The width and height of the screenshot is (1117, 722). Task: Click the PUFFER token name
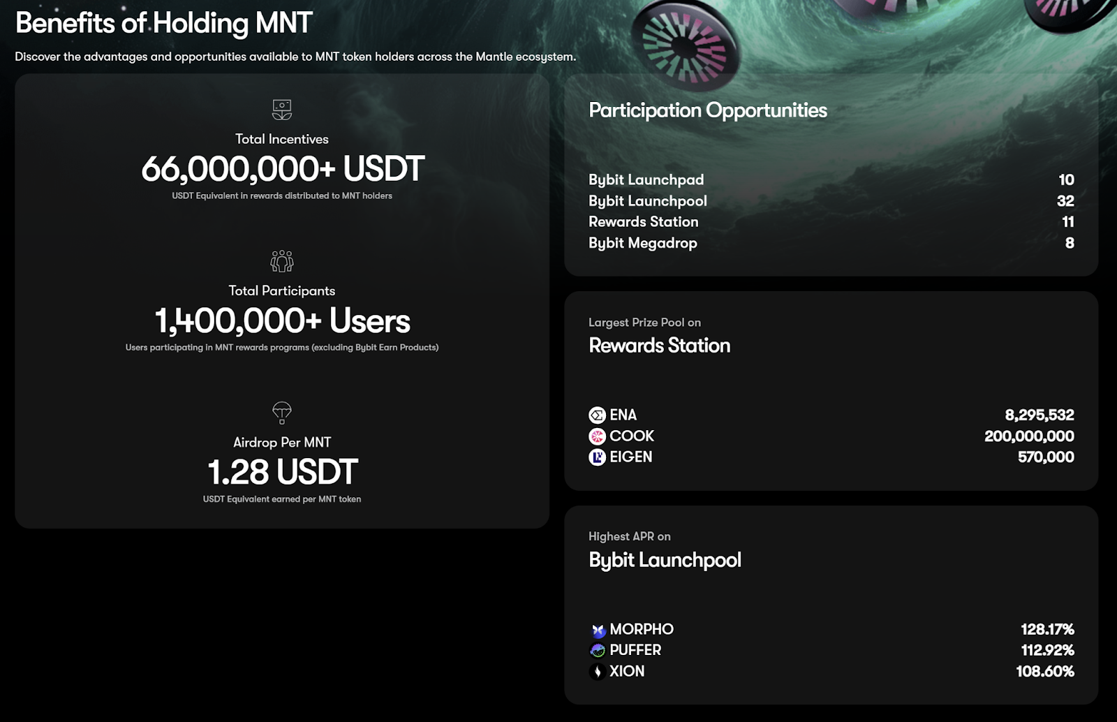[x=635, y=651]
